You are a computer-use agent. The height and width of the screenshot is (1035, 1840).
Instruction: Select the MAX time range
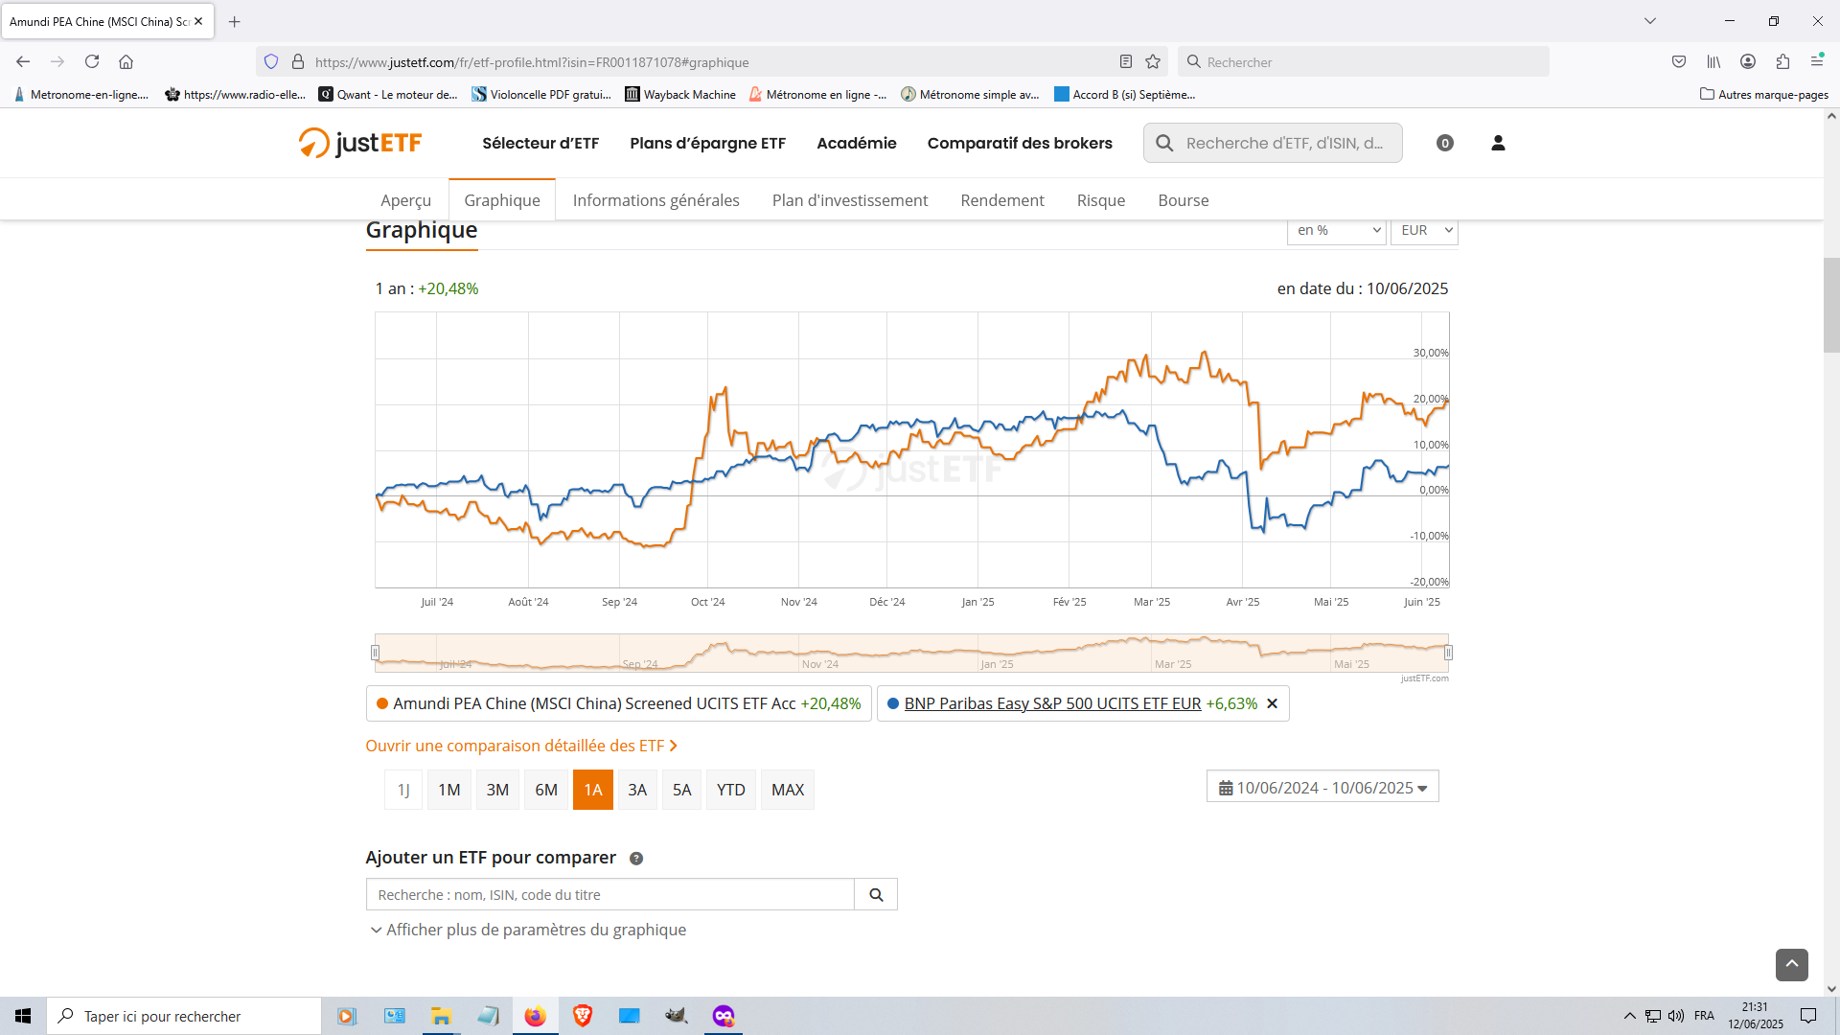point(788,790)
